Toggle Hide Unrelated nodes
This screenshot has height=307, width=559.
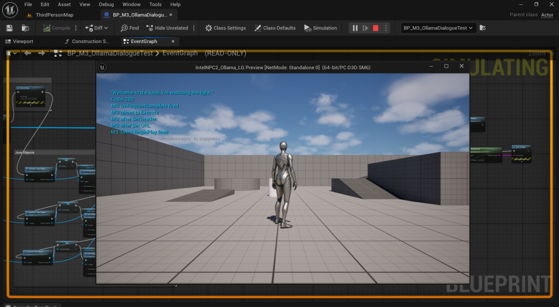tap(167, 28)
